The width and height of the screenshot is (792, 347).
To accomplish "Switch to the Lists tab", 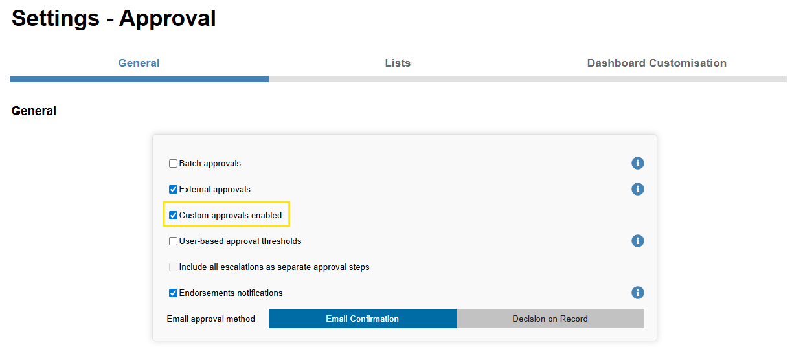I will 398,63.
